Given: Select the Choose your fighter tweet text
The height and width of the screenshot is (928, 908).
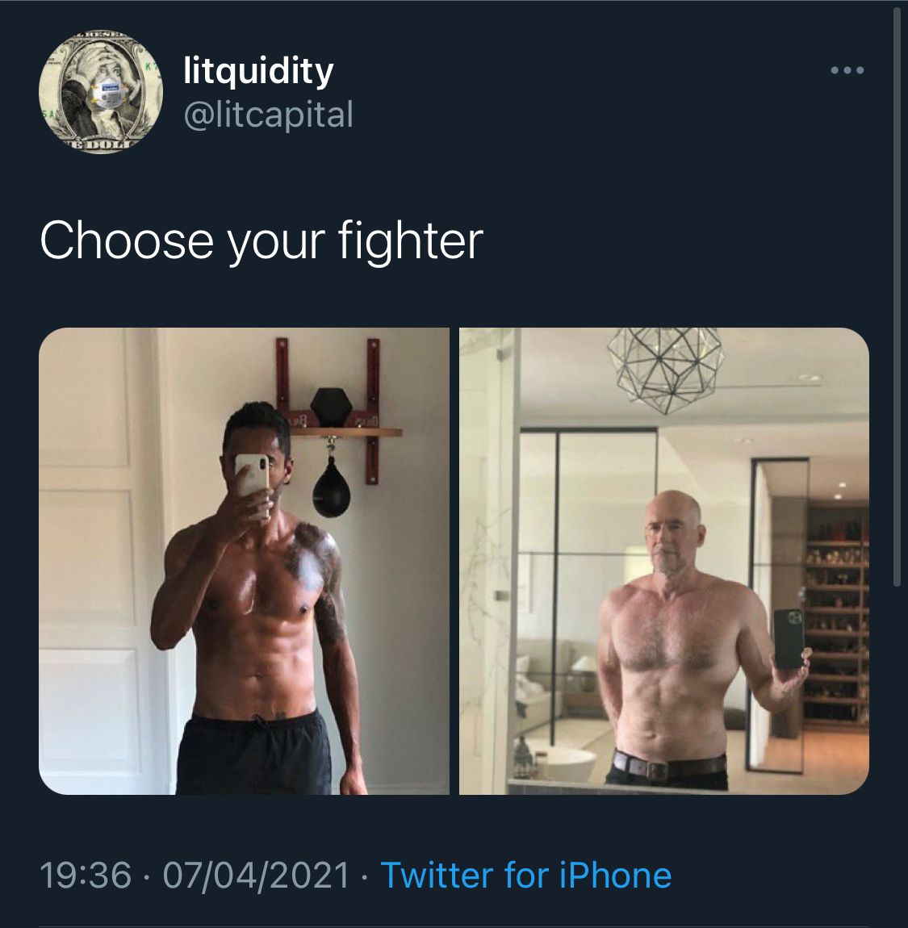Looking at the screenshot, I should pos(262,241).
